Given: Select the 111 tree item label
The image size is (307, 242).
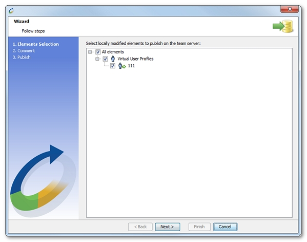Looking at the screenshot, I should click(x=131, y=66).
